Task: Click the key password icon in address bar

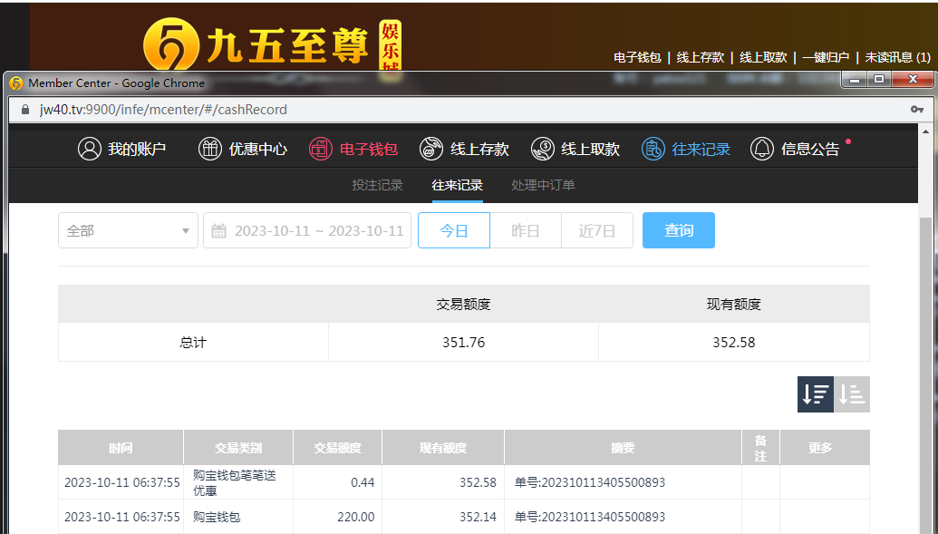Action: click(916, 110)
